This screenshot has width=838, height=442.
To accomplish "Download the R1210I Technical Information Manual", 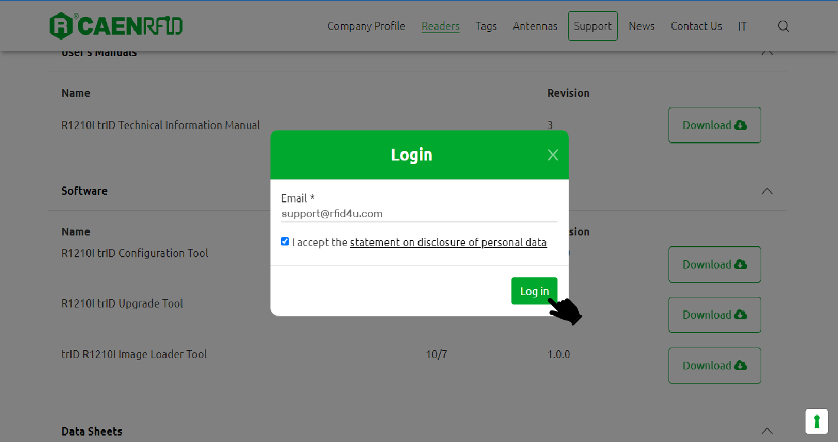I will pos(714,125).
